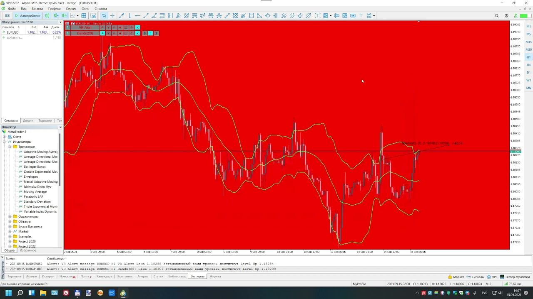Open the VPS link in toolbox bar
533x299 pixels.
click(x=492, y=277)
